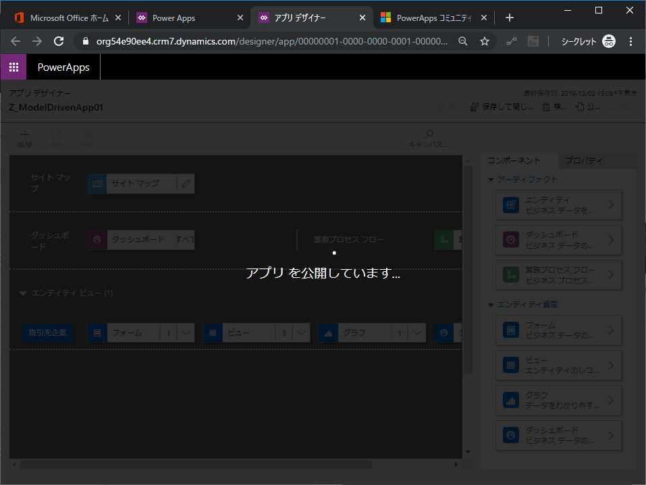Select the business process flow tile icon

tap(444, 239)
